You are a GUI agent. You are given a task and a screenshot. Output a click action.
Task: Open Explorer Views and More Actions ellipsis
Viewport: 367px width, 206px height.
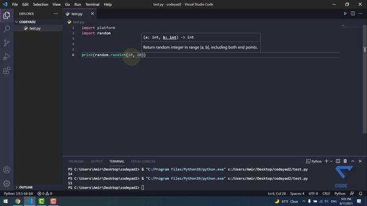56,14
